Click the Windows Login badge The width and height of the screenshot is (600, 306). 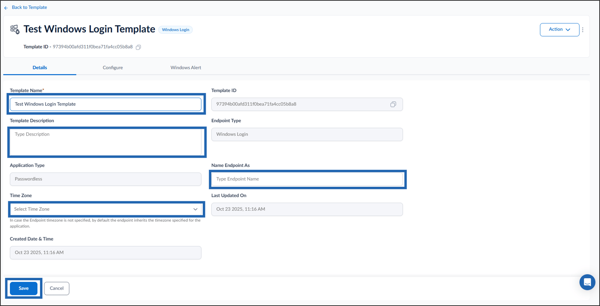[x=175, y=30]
